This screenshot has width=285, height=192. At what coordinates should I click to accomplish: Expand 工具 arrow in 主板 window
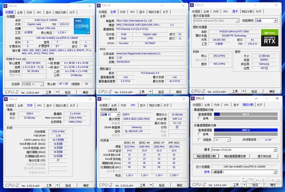(x=150, y=92)
